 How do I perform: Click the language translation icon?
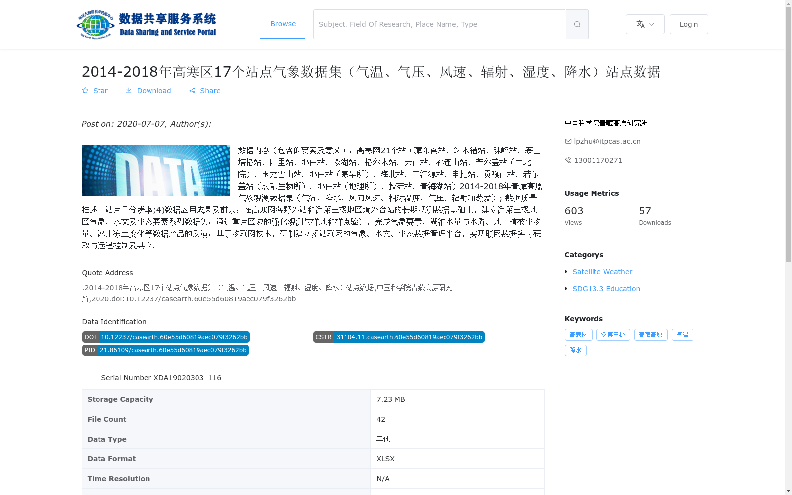640,24
